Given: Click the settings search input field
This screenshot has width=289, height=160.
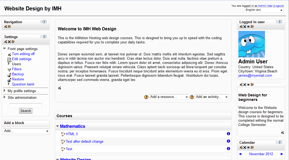Looking at the screenshot, I should 26,105.
